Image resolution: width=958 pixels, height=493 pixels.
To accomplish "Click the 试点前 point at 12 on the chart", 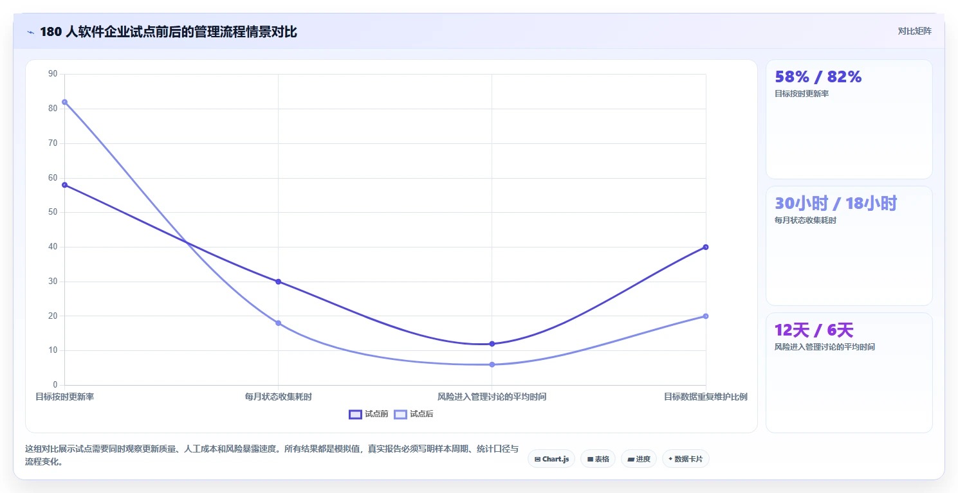I will (492, 344).
